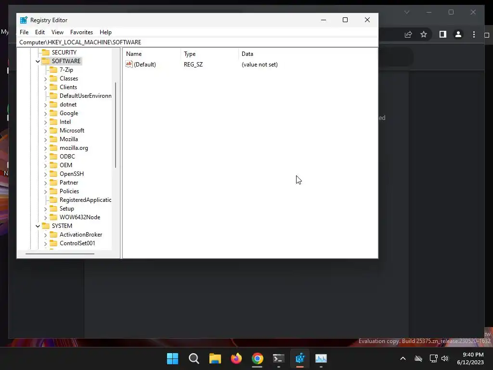
Task: Expand the Clients key
Action: (46, 87)
